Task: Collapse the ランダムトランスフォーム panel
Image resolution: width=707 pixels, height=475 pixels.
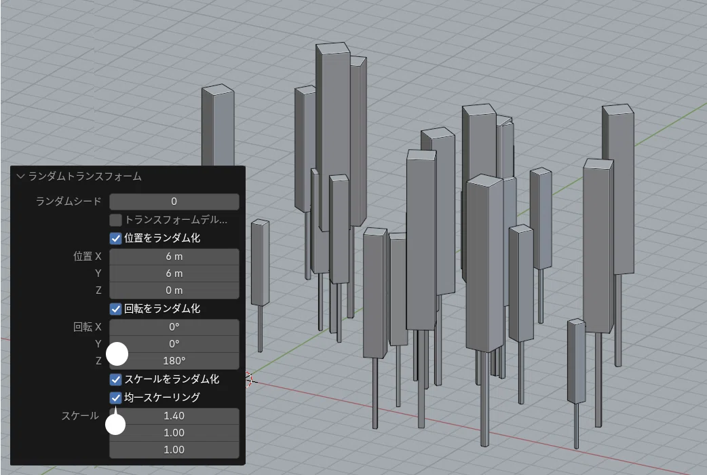Action: pos(20,176)
